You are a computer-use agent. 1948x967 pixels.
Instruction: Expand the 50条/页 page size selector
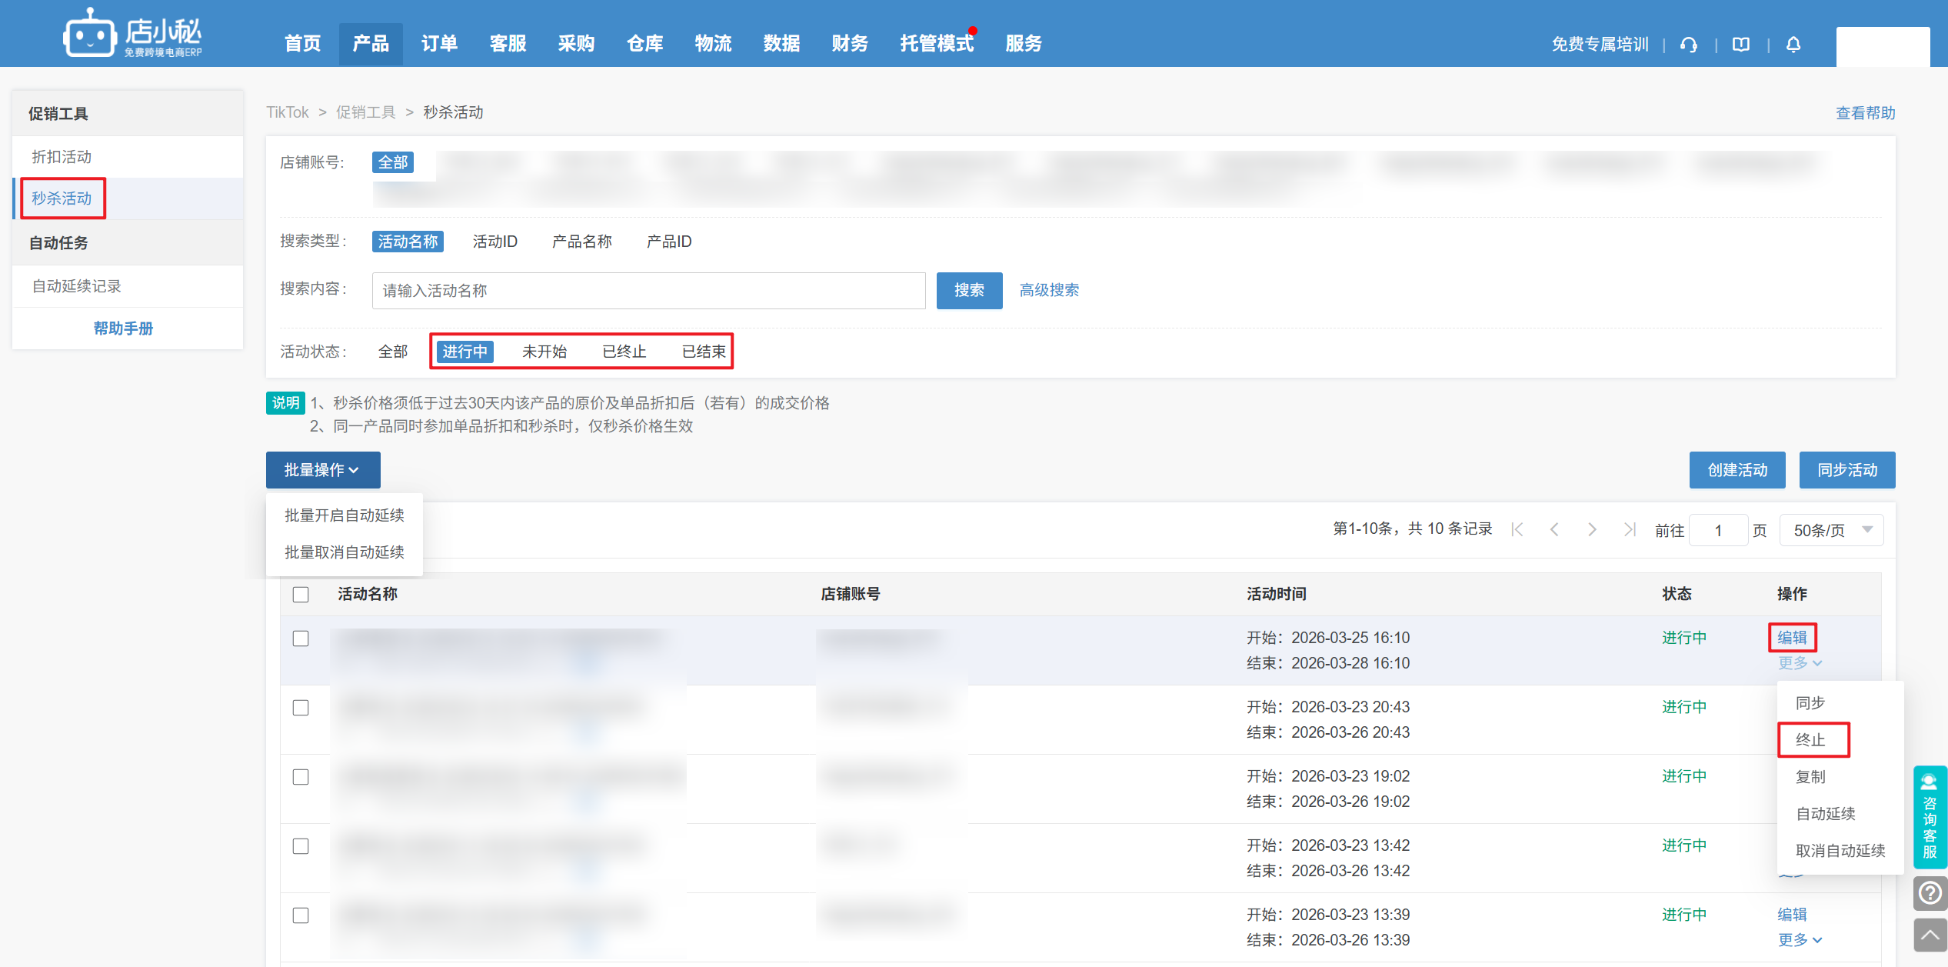click(x=1831, y=530)
